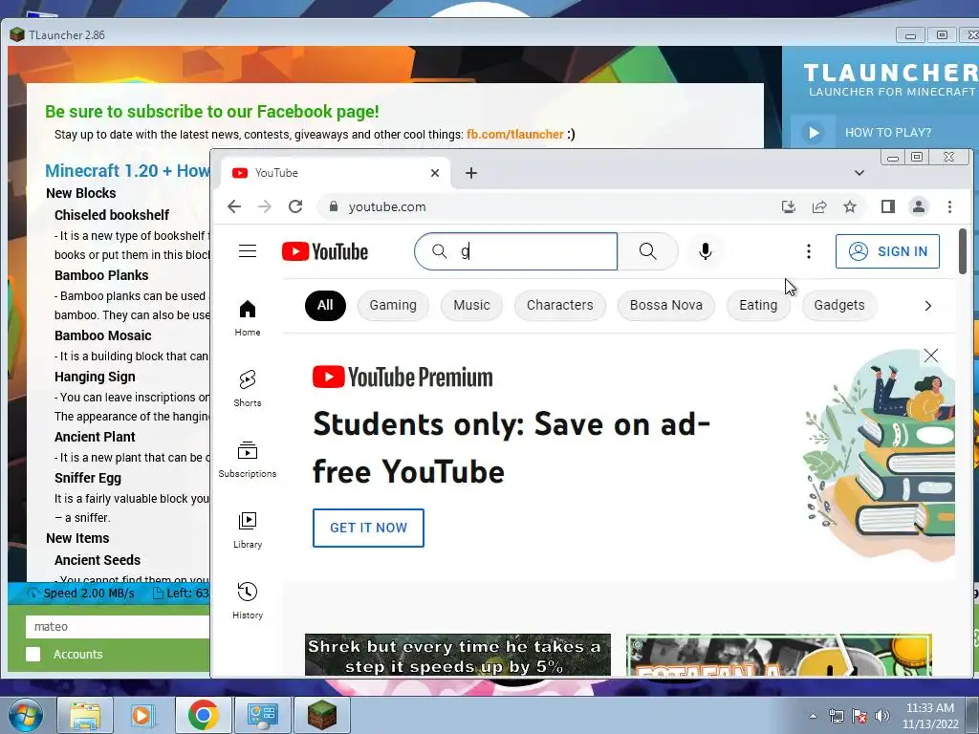This screenshot has width=979, height=734.
Task: Go back in Chrome browser
Action: [234, 206]
